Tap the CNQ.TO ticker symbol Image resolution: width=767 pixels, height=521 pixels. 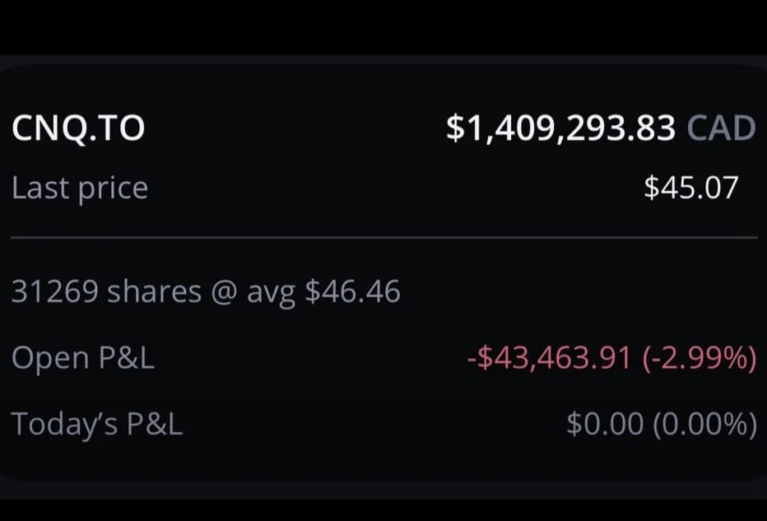78,128
